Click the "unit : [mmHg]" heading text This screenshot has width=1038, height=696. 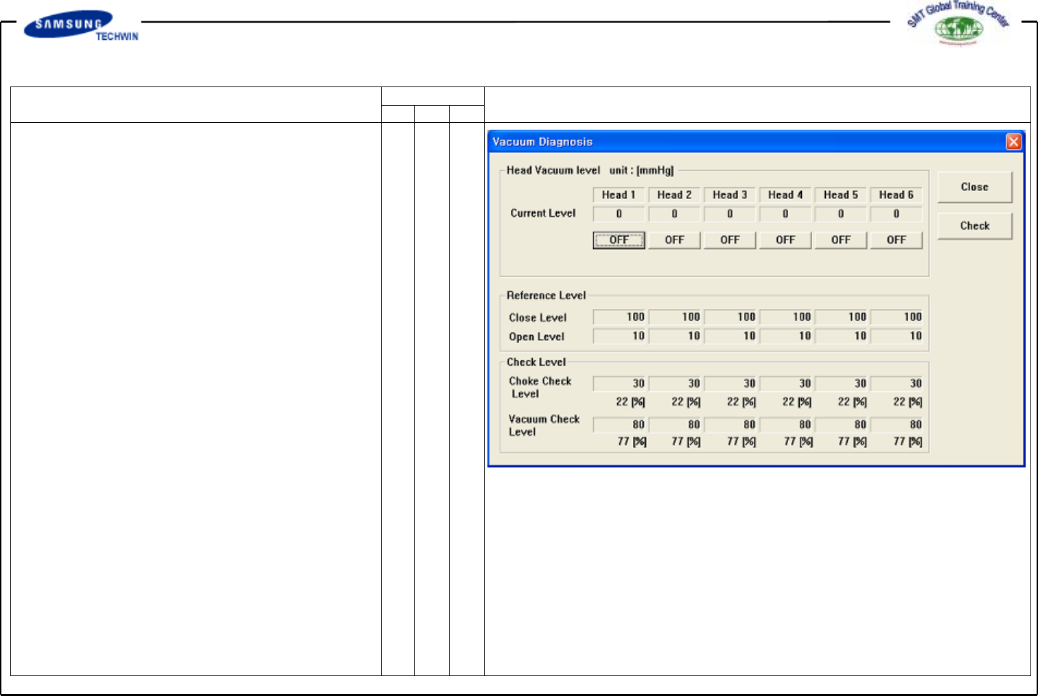click(642, 170)
